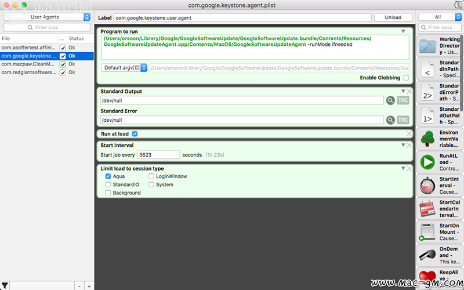Image resolution: width=464 pixels, height=290 pixels.
Task: Select the StartInterval stopwatch icon
Action: 427,186
